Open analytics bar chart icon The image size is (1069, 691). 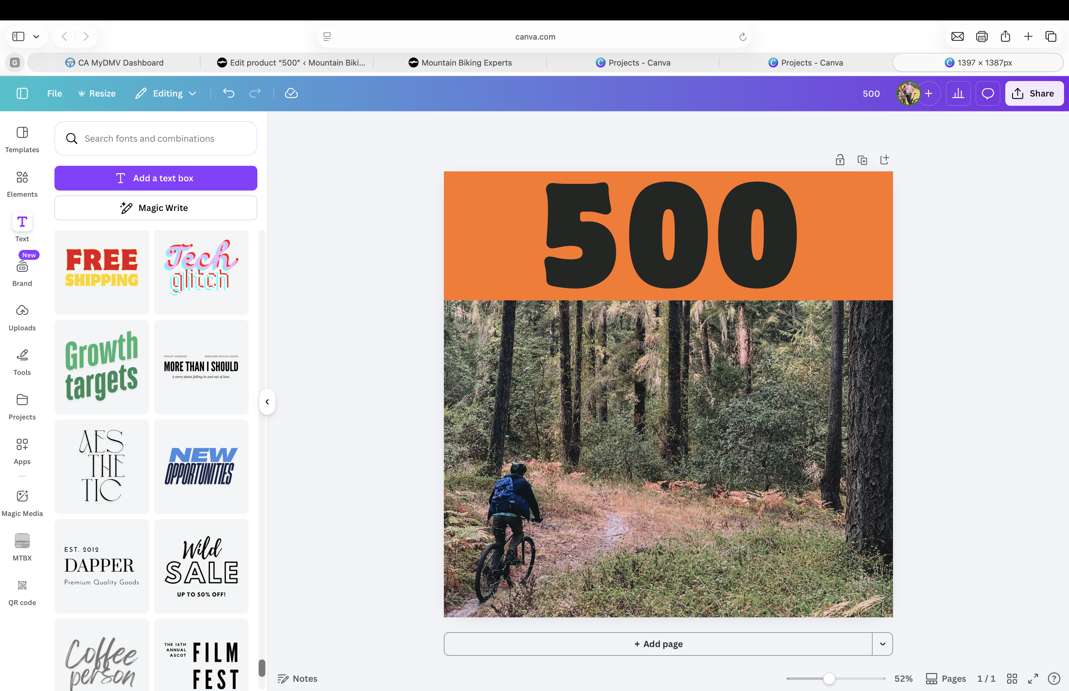(958, 93)
